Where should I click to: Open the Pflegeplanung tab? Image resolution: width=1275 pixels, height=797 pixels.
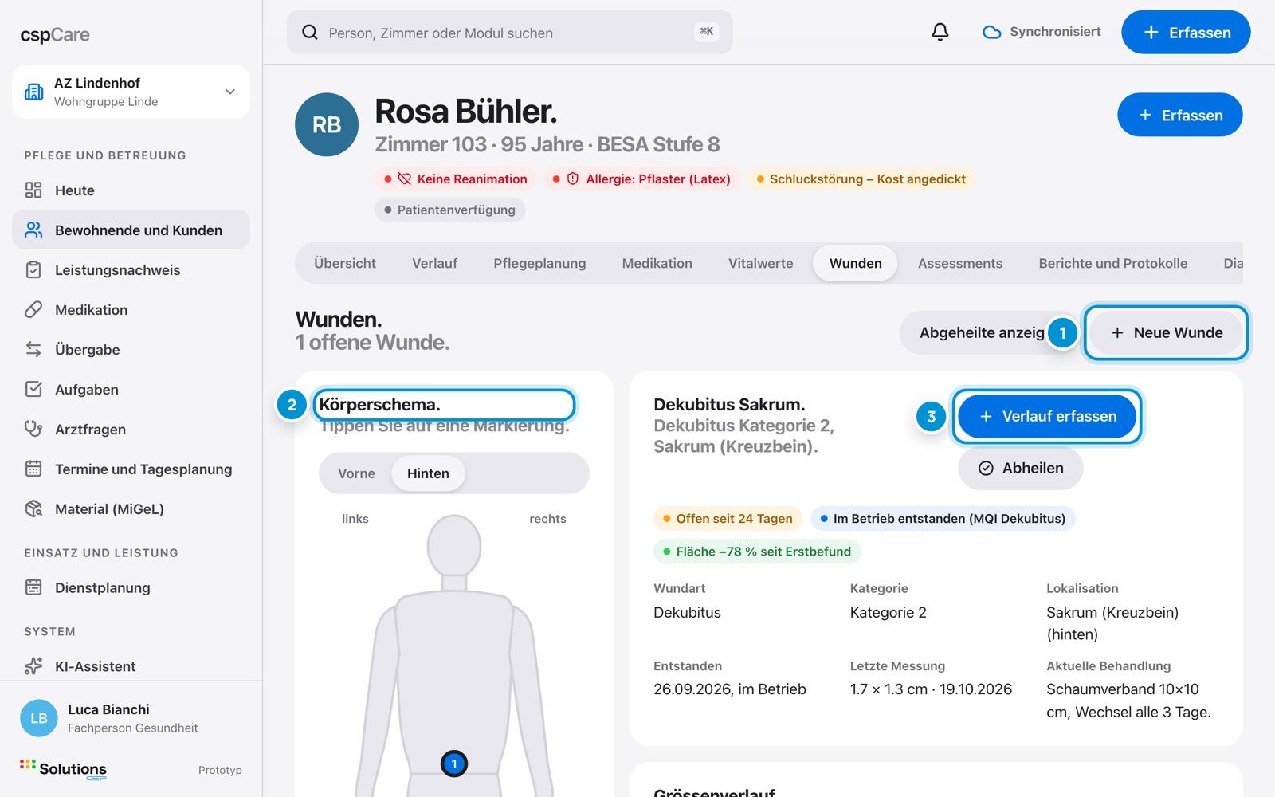(x=539, y=263)
